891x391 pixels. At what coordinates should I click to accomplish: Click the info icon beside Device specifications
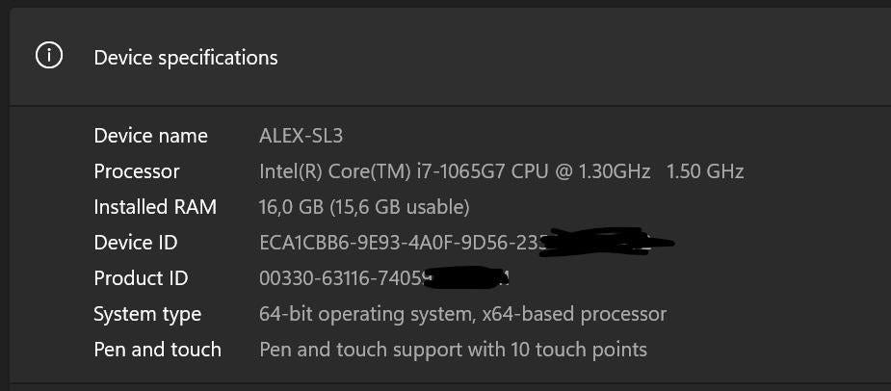pos(48,57)
